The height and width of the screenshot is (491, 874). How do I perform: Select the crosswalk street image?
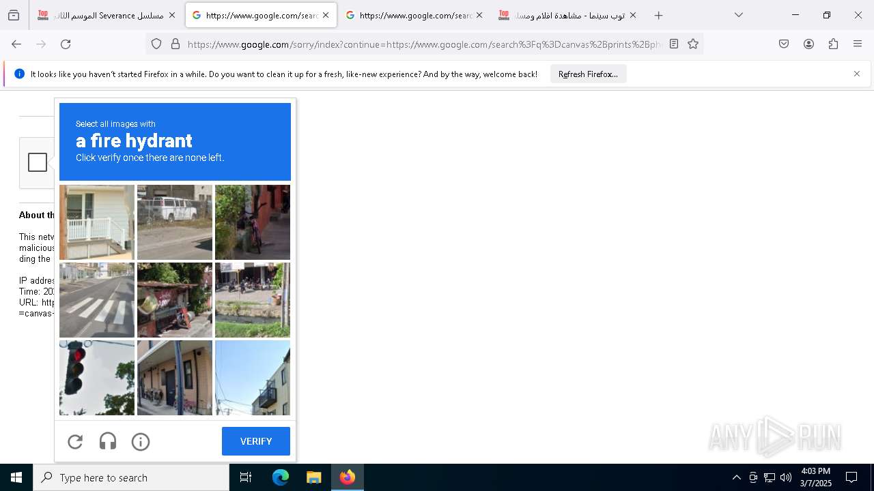[x=97, y=300]
